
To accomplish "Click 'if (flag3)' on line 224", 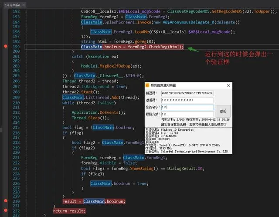I will click(x=92, y=173).
